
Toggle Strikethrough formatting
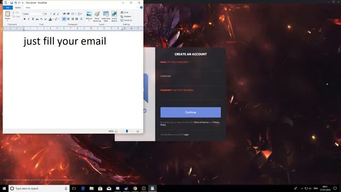pyautogui.click(x=37, y=19)
